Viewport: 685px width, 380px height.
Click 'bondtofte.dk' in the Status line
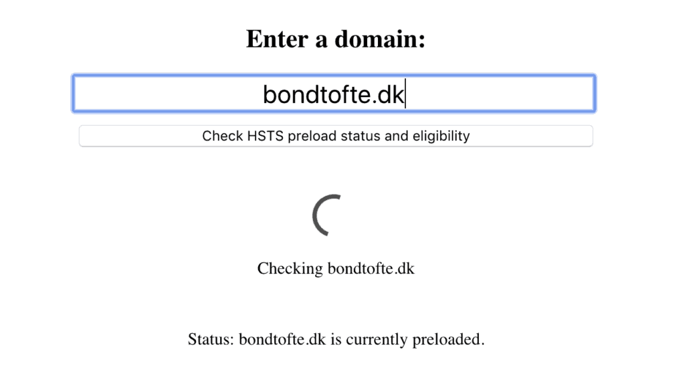[282, 339]
